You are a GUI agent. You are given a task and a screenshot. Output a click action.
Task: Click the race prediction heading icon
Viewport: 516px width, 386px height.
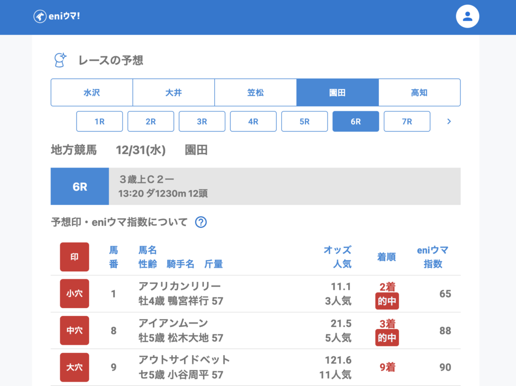[x=60, y=60]
